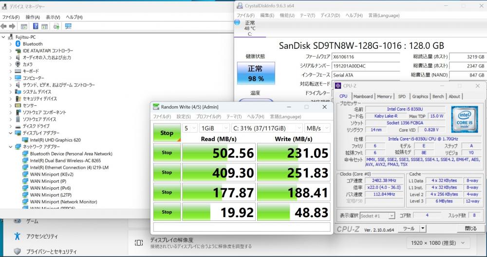Switch to the Memory tab in CPU-Z

[x=385, y=97]
